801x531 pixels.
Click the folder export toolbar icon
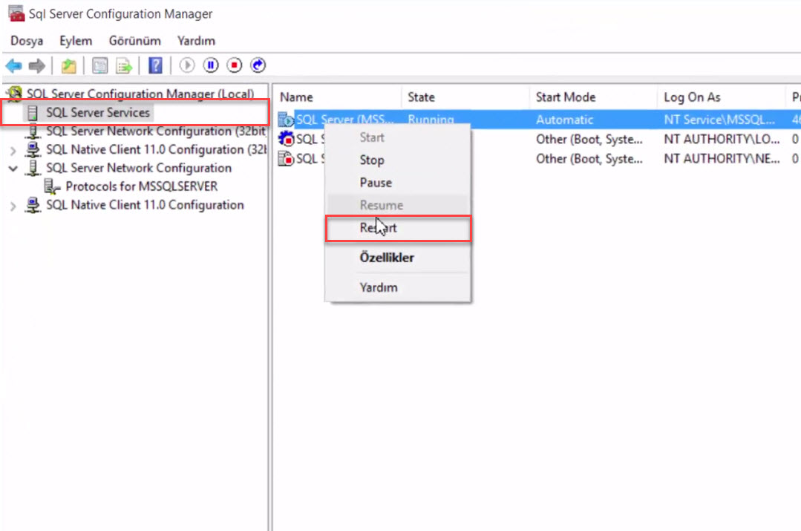pyautogui.click(x=68, y=65)
